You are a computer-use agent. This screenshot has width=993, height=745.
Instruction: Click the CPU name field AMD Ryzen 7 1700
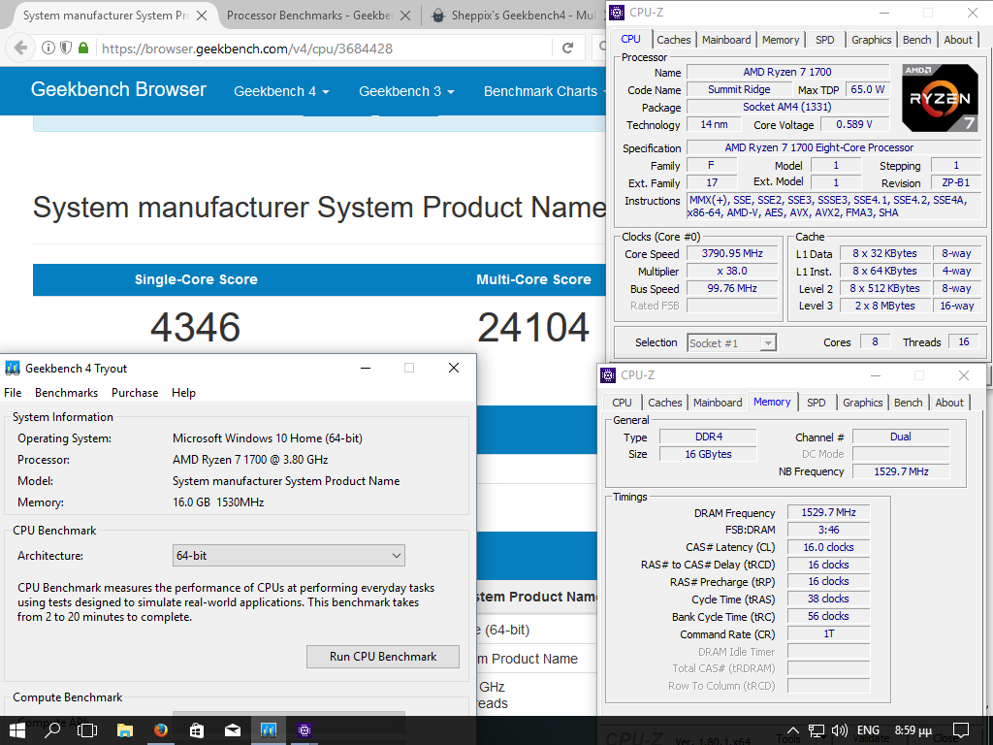[x=787, y=72]
